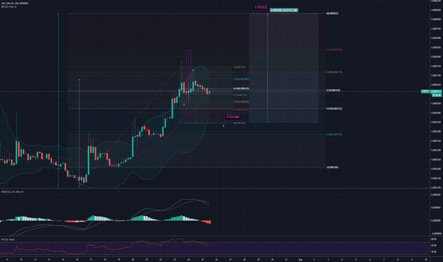Click the Fibonacci 0.786(0.0001385) level label

334,134
